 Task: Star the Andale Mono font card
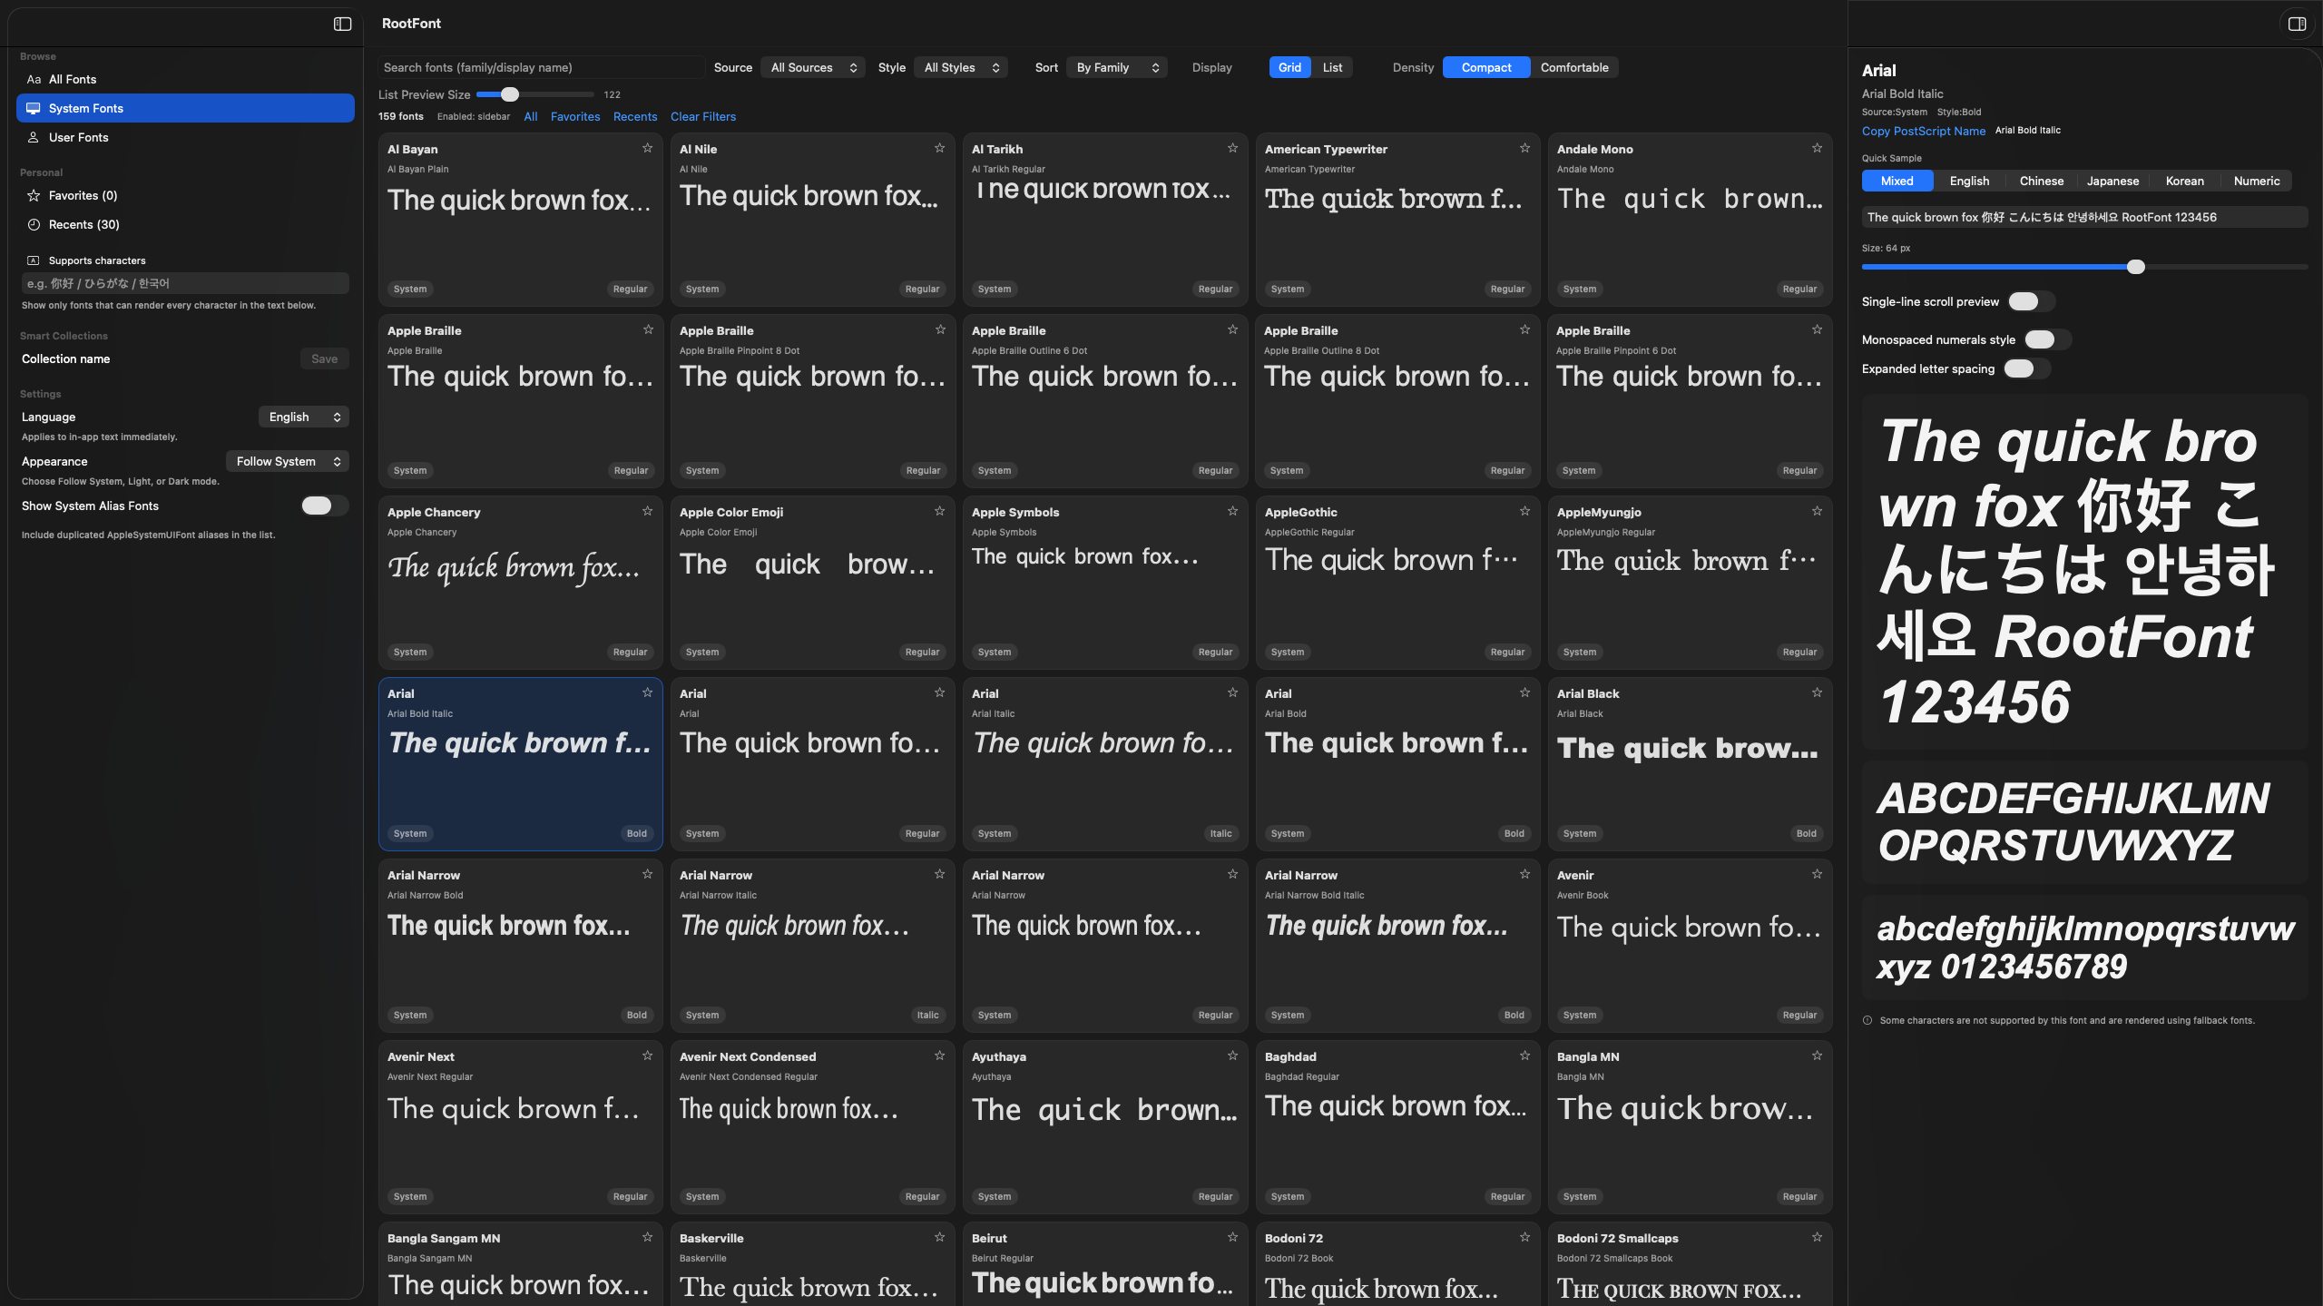(x=1817, y=148)
